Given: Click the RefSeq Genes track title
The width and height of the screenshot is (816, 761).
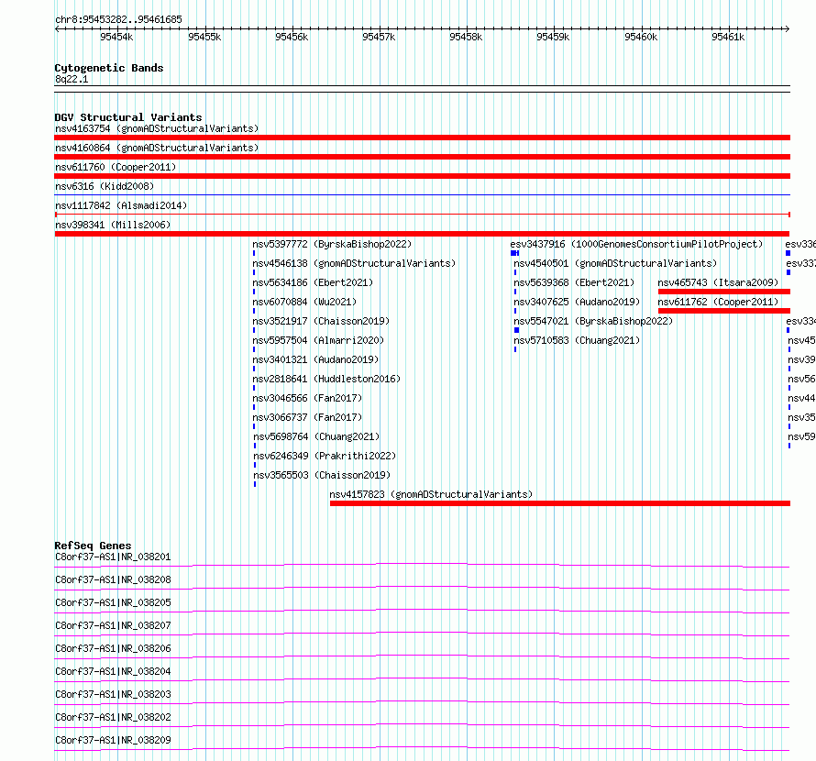Looking at the screenshot, I should [x=93, y=546].
